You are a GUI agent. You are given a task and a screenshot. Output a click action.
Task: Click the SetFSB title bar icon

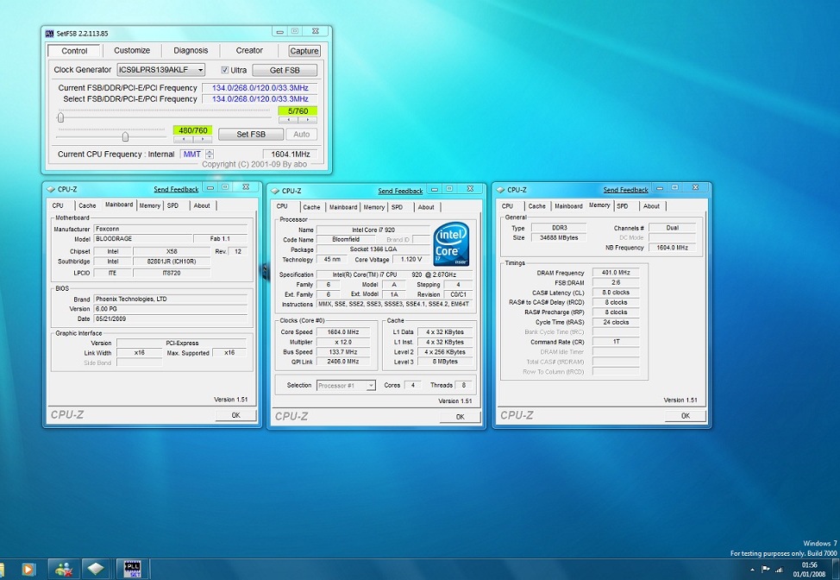pyautogui.click(x=50, y=34)
